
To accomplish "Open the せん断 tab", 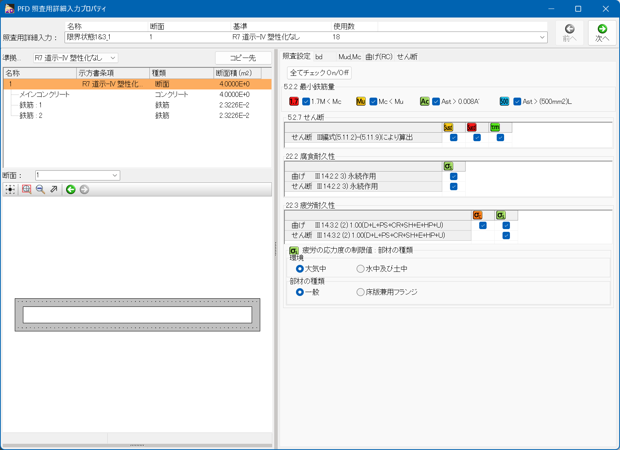I will [x=407, y=57].
